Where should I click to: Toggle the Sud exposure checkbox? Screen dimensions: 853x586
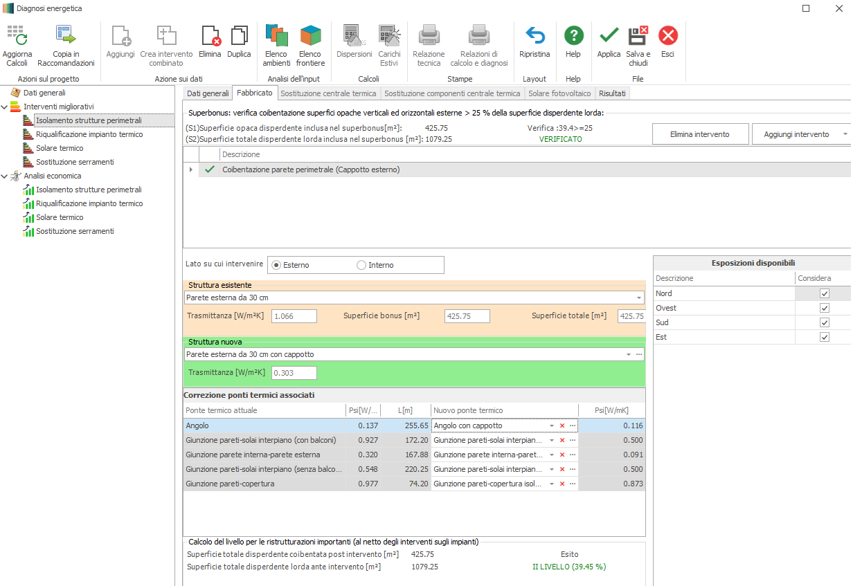coord(824,322)
